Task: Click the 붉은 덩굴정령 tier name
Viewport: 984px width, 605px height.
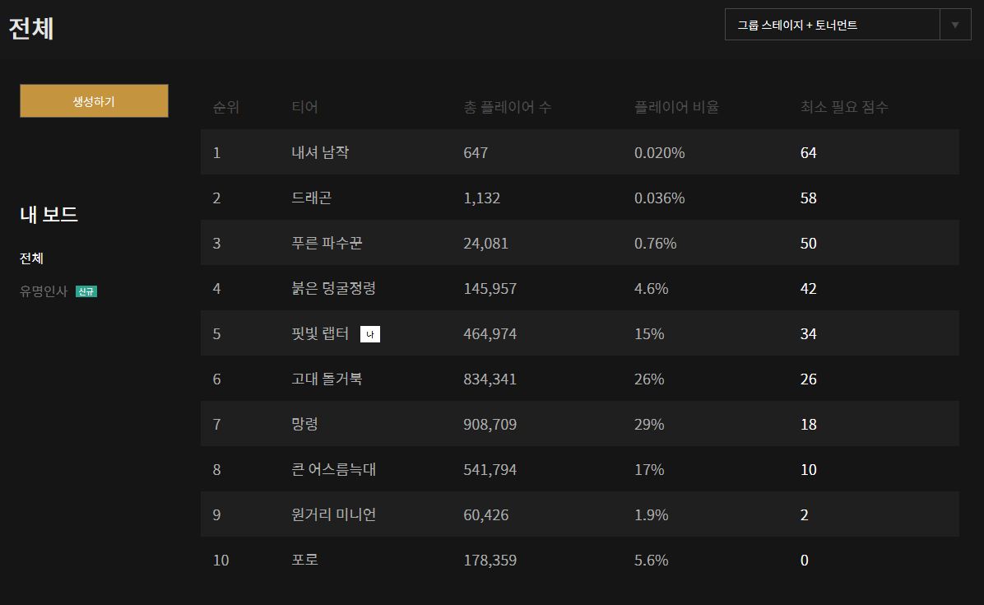Action: pyautogui.click(x=333, y=288)
